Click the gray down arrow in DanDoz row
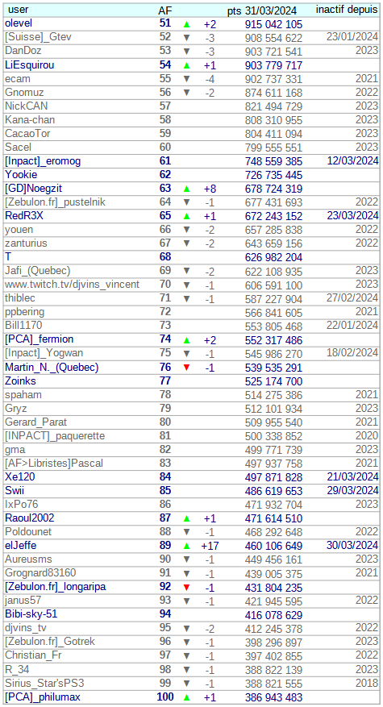 click(x=187, y=52)
